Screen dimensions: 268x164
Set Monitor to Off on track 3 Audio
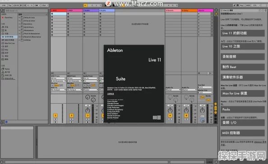click(93, 85)
